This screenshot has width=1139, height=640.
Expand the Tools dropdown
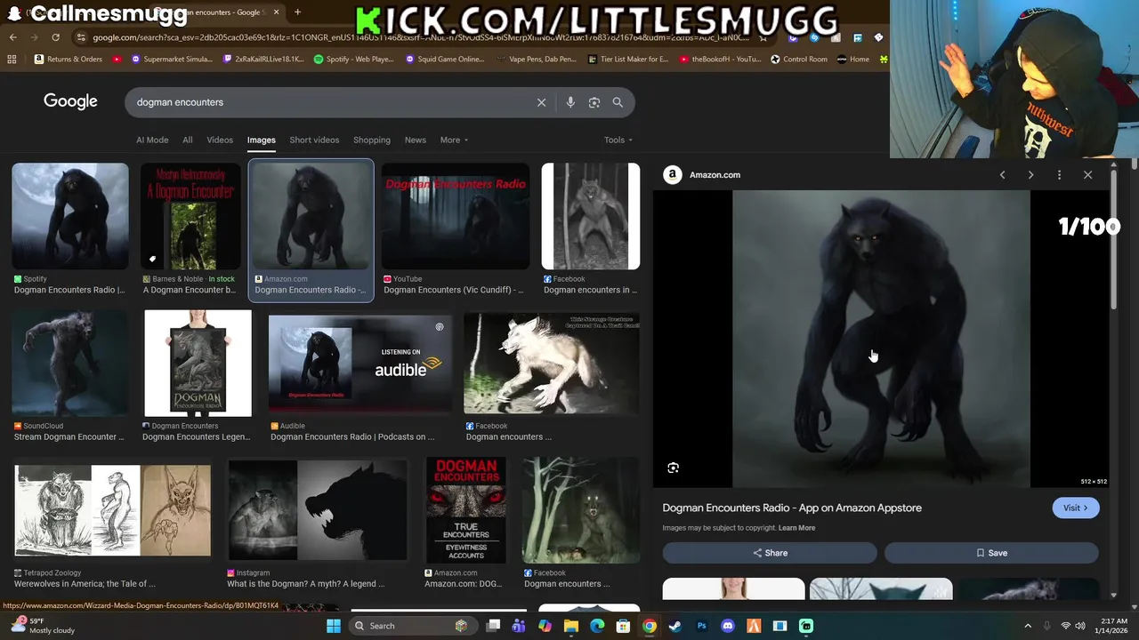[618, 140]
